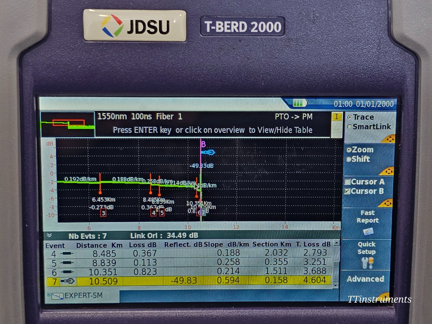Screen dimensions: 432x324
Task: Select the SmartLink view mode
Action: click(x=350, y=126)
